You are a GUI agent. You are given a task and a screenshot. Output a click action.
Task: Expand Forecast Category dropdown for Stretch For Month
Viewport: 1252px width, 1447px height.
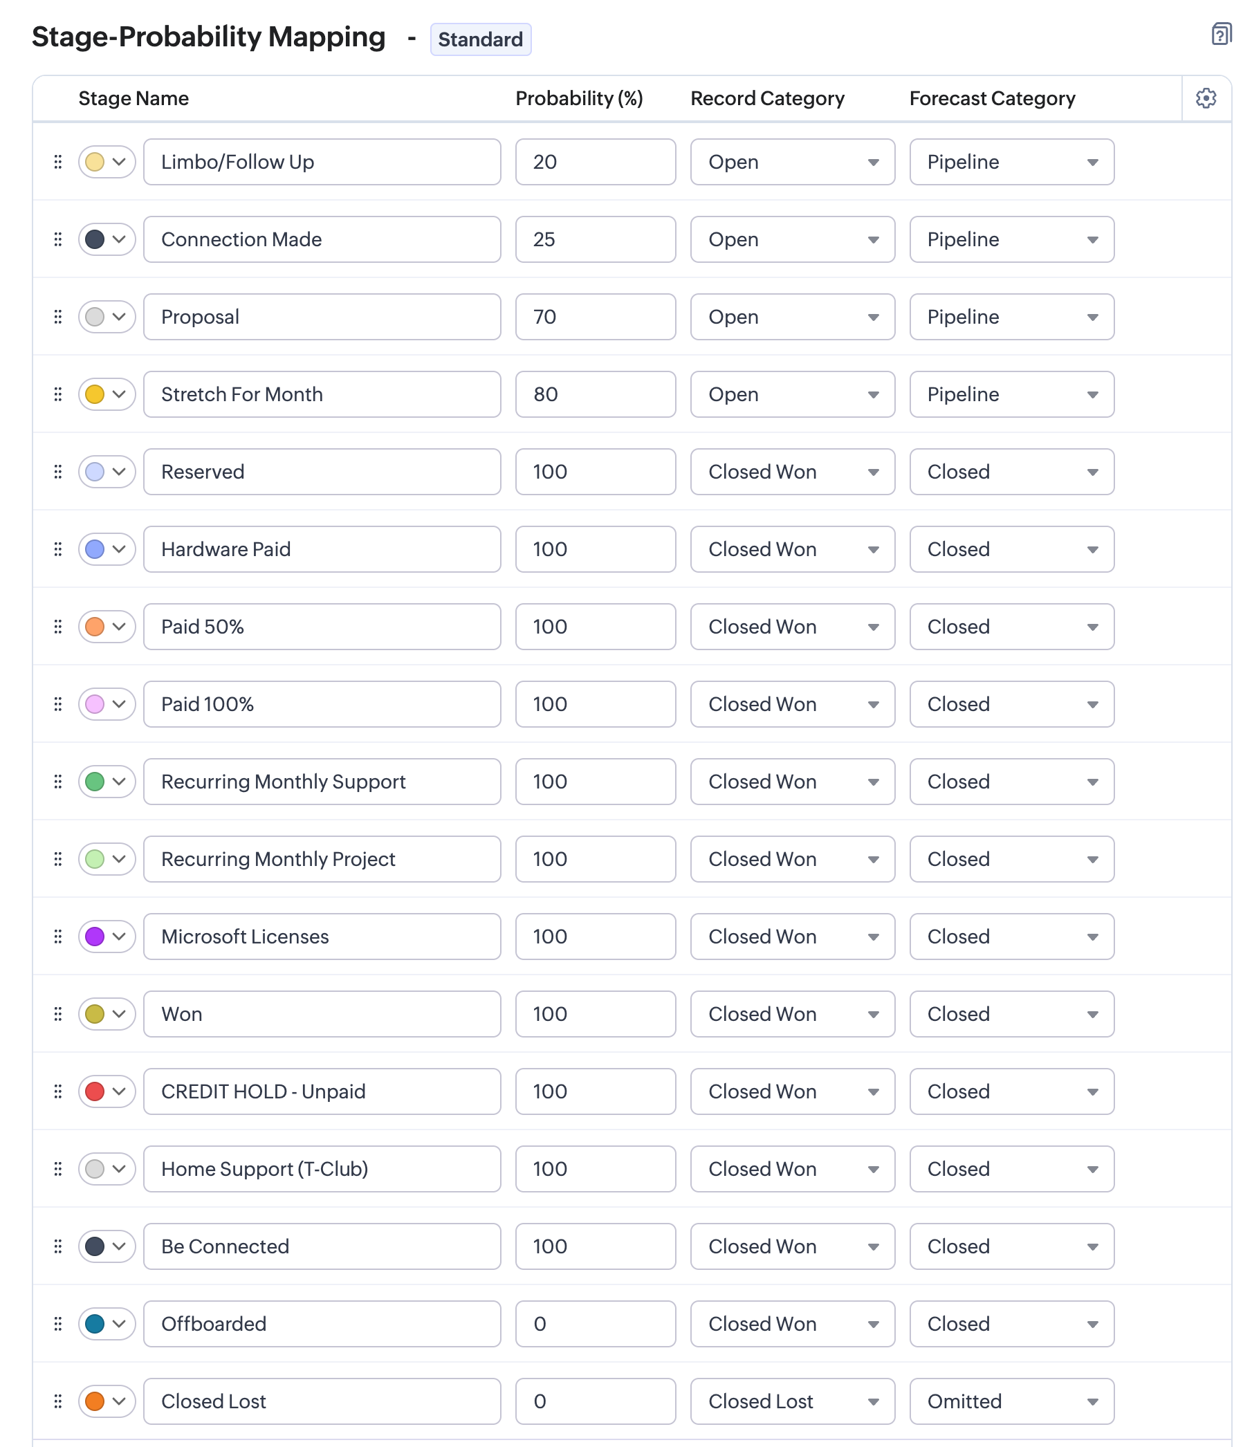pos(1011,395)
